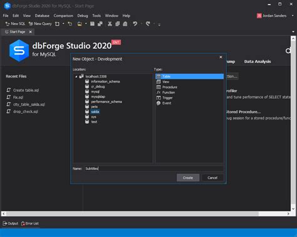Choose Event as object type
Image resolution: width=297 pixels, height=237 pixels.
[167, 103]
